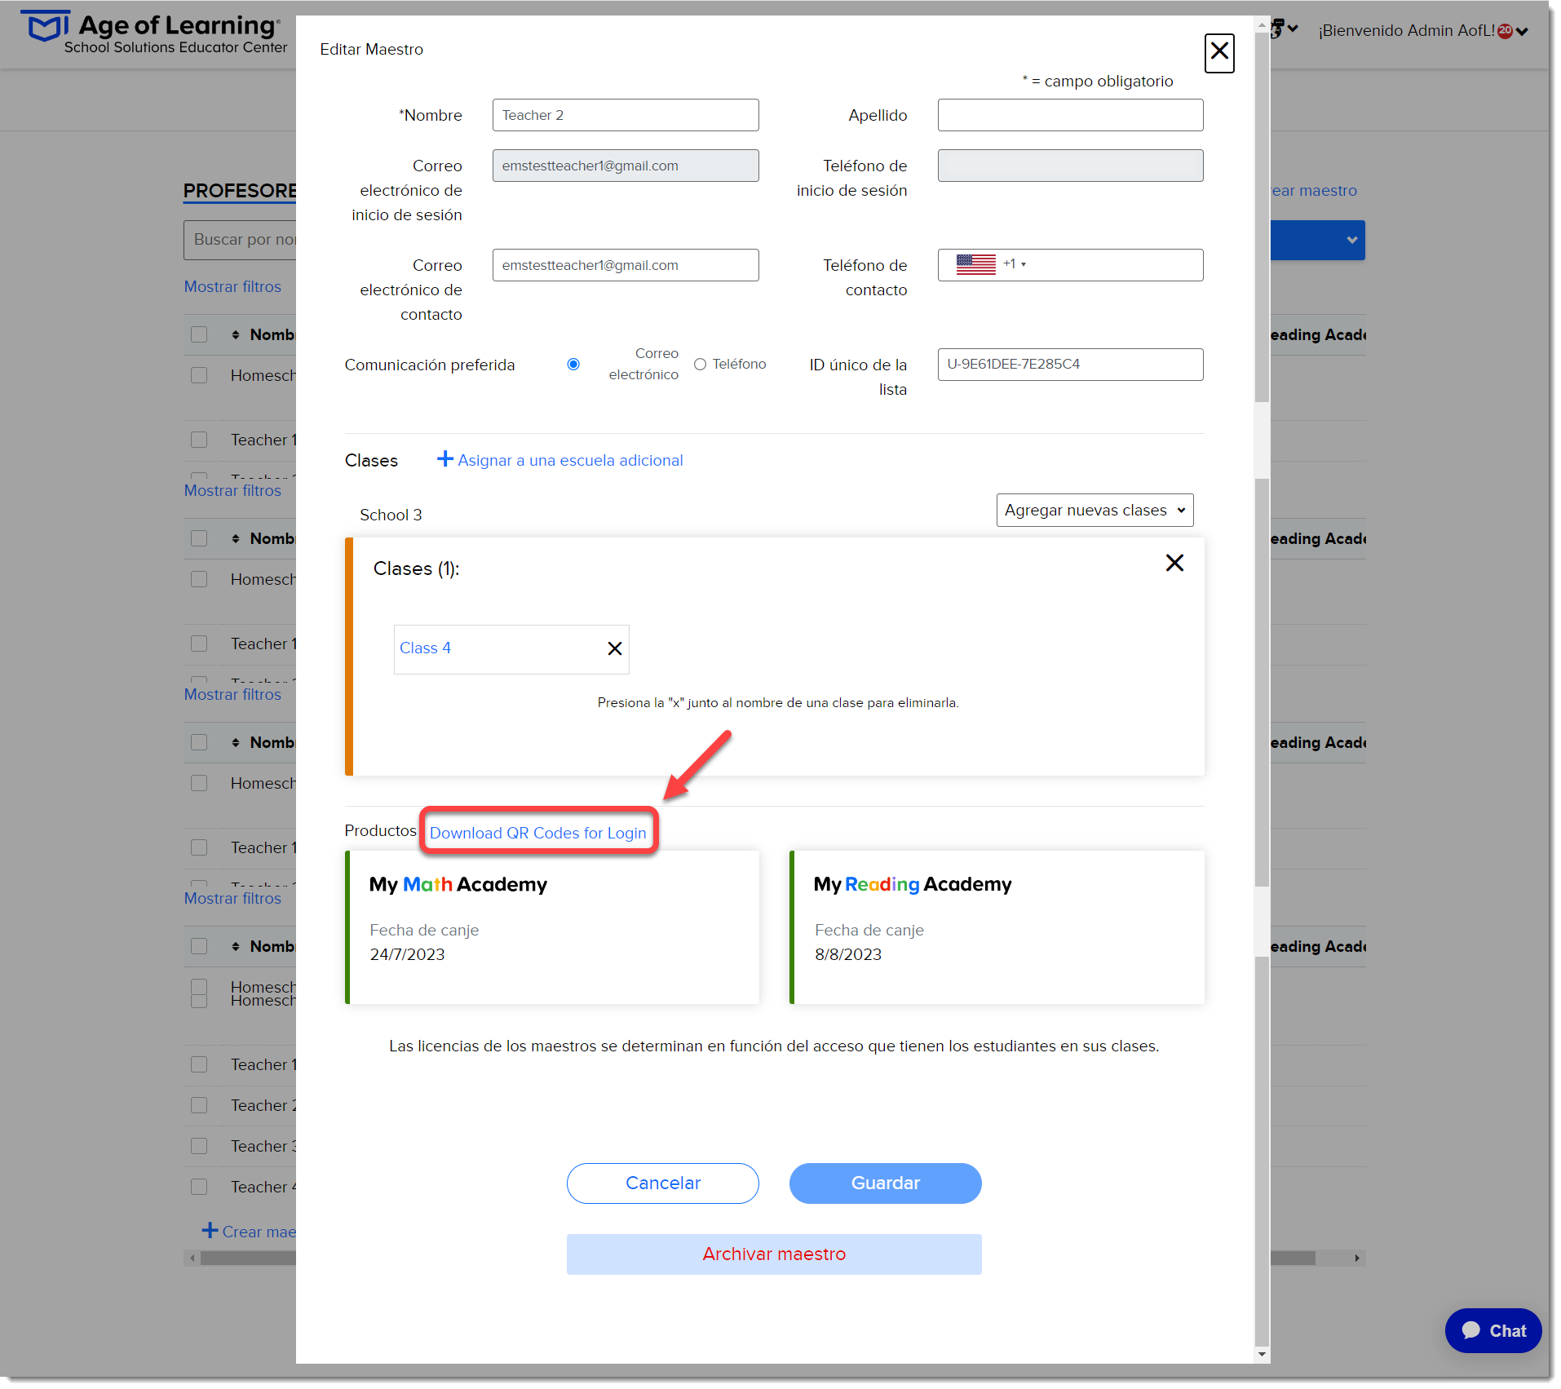Click the notification badge next to Admin AofL
The width and height of the screenshot is (1561, 1389).
tap(1505, 31)
